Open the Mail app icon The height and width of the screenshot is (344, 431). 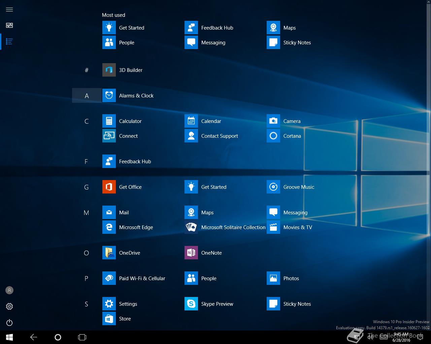click(109, 212)
